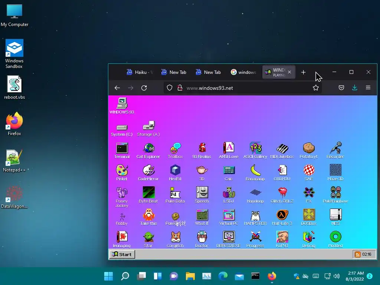Launch HexEd cube icon
The width and height of the screenshot is (380, 285).
coord(175,173)
